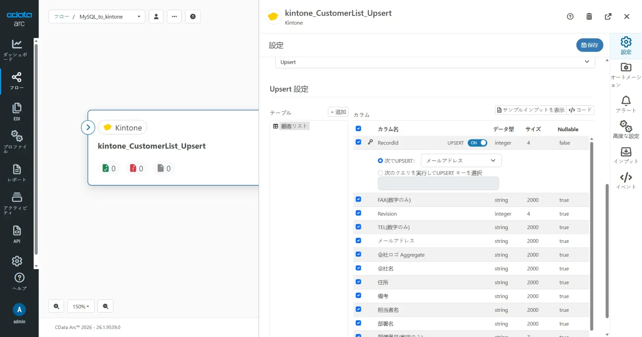Screen dimensions: 642x337
Task: Switch to the イベント tab
Action: [x=626, y=181]
